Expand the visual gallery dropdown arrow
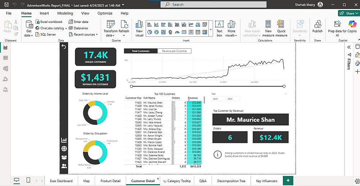360x186 pixels. pyautogui.click(x=211, y=29)
